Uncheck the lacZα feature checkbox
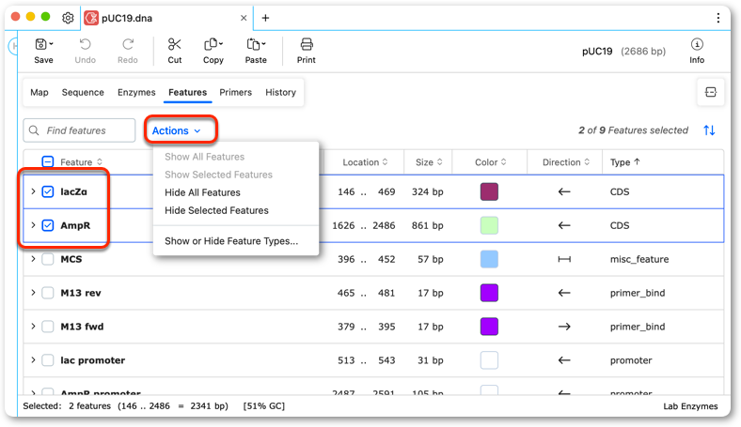 (48, 191)
